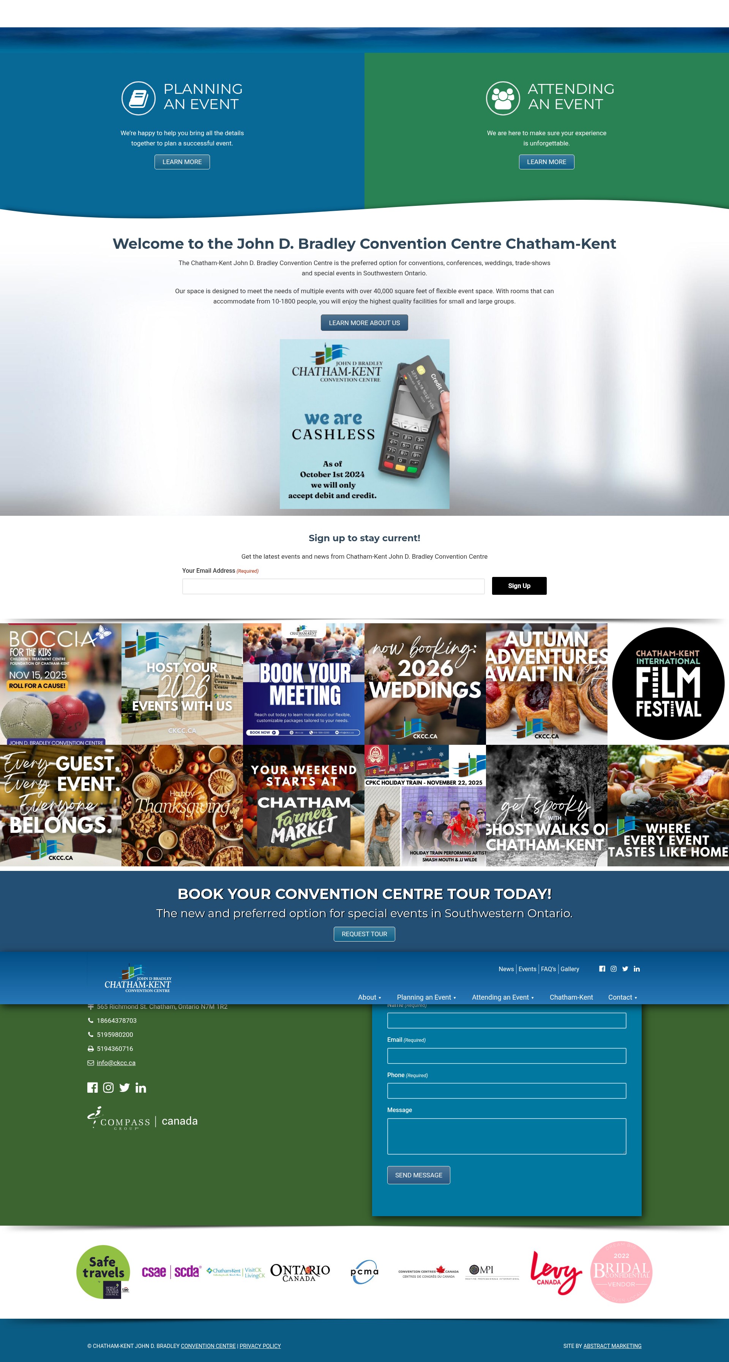The width and height of the screenshot is (729, 1362).
Task: Click the large Instagram icon in footer contact
Action: click(108, 1088)
